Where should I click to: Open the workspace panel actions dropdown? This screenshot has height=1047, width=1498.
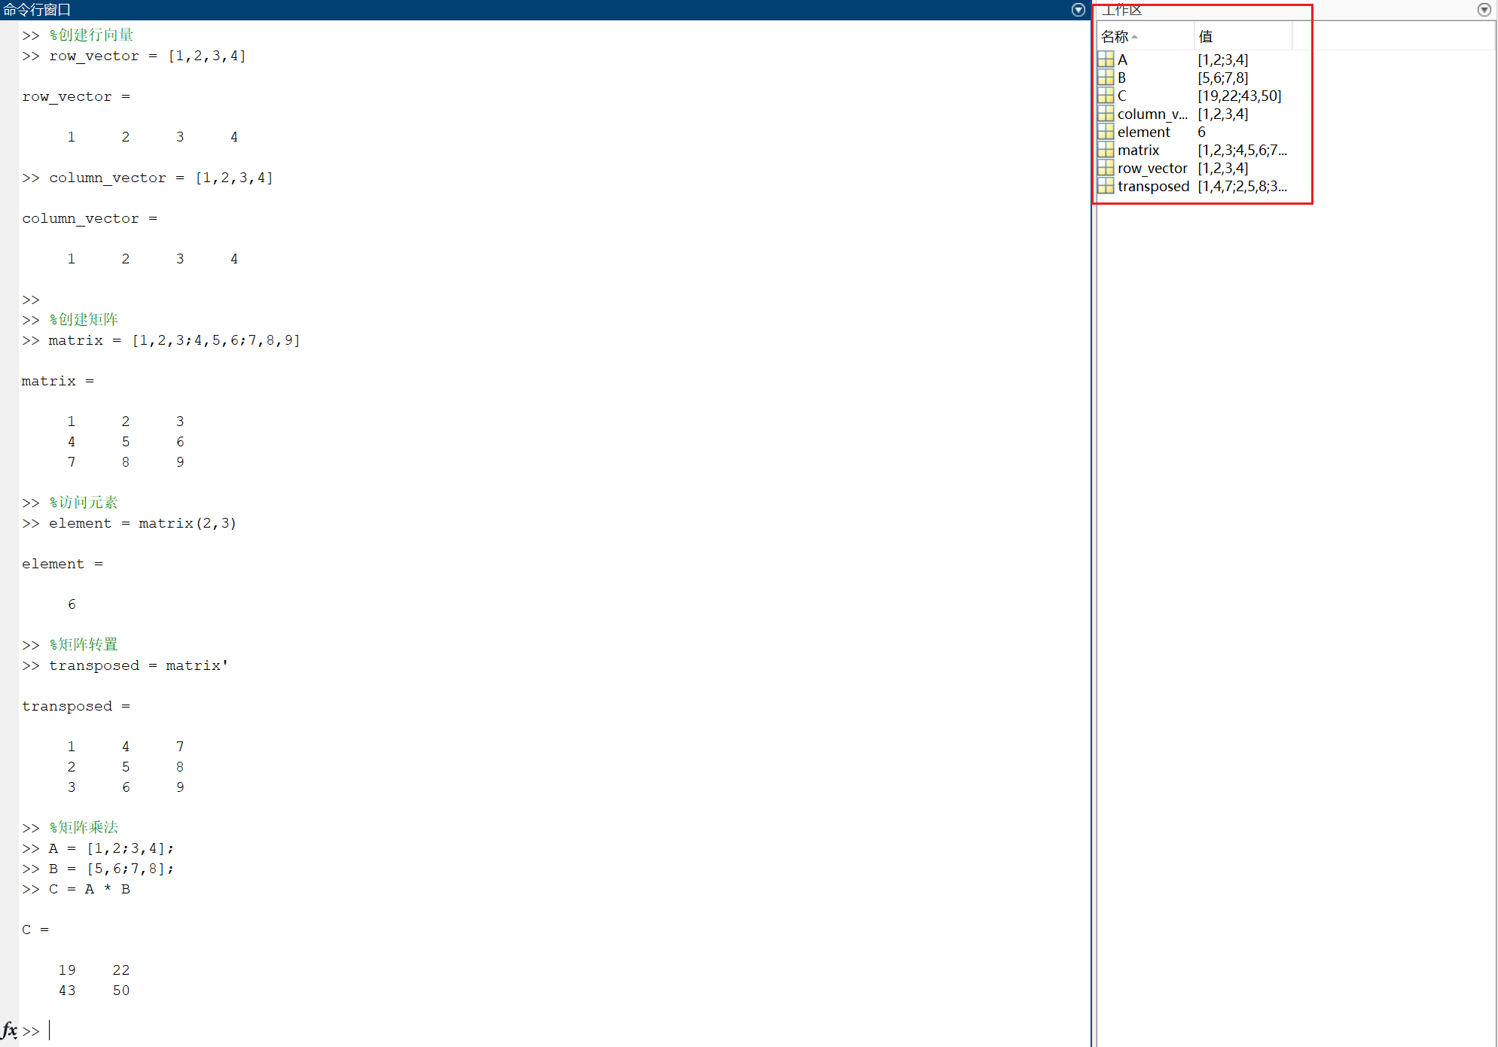pyautogui.click(x=1484, y=10)
